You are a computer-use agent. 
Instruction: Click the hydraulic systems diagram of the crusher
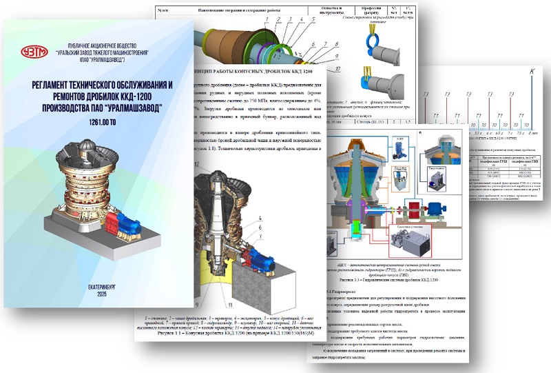pos(394,194)
